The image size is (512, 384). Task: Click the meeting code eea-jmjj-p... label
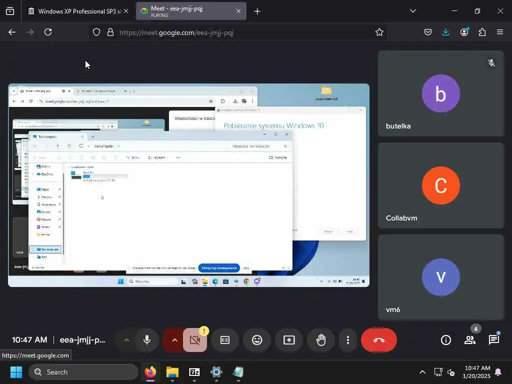coord(82,340)
